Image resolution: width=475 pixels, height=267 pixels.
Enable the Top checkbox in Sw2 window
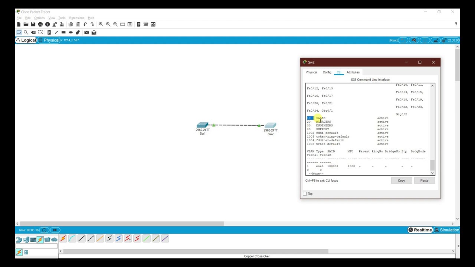305,194
